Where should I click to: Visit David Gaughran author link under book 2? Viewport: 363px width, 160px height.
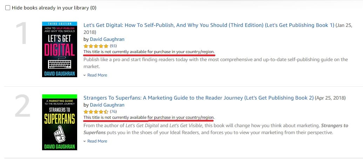[x=107, y=105]
